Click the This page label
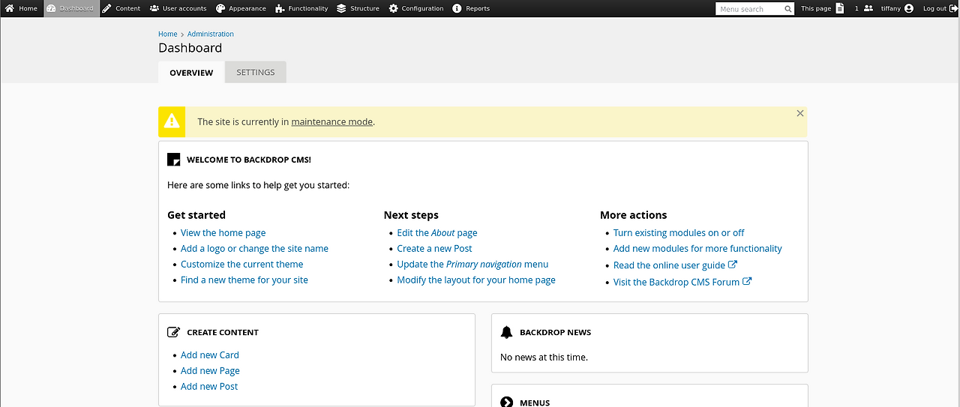960x407 pixels. pyautogui.click(x=816, y=9)
